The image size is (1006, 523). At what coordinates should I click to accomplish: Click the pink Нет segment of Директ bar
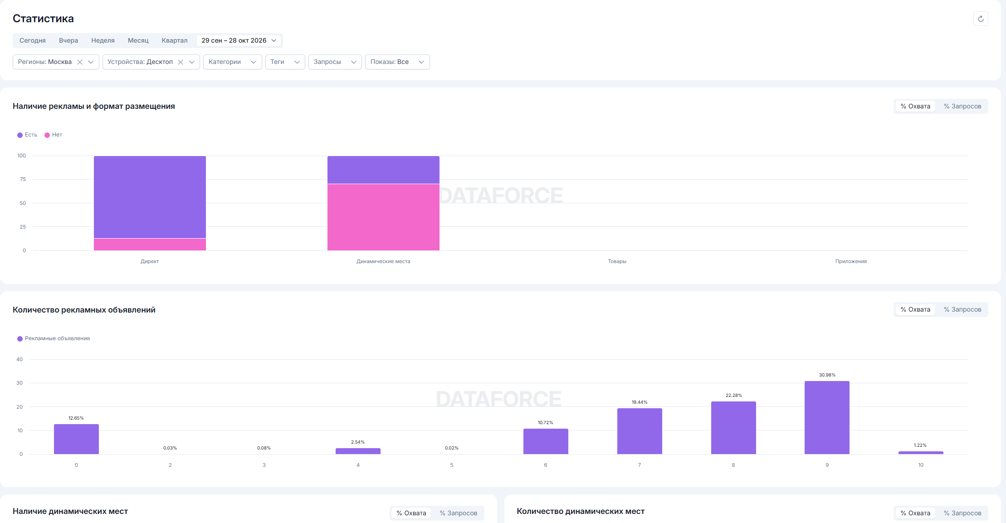click(150, 244)
